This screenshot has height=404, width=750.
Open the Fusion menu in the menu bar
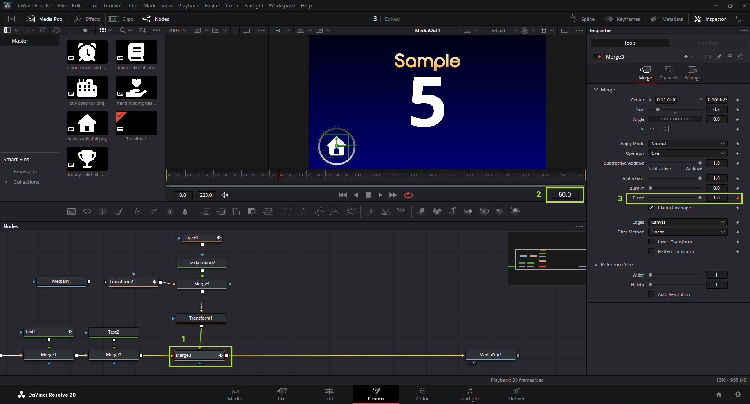[212, 5]
